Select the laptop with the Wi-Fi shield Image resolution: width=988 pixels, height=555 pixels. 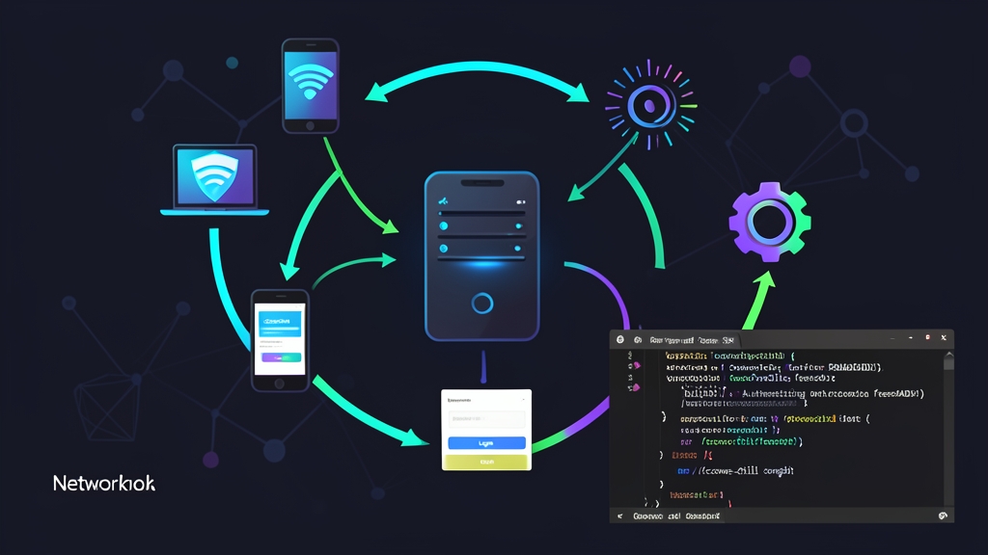pos(215,180)
